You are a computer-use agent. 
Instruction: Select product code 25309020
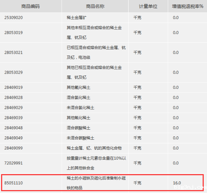(x=13, y=17)
